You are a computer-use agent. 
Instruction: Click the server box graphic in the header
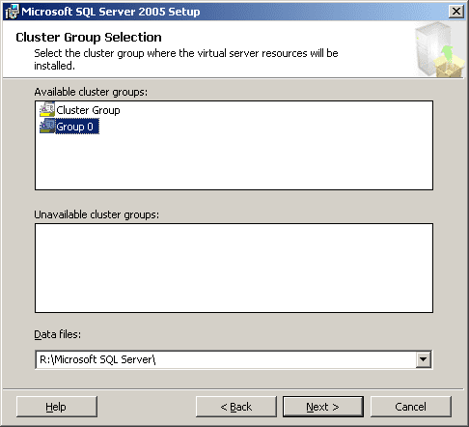(x=439, y=49)
